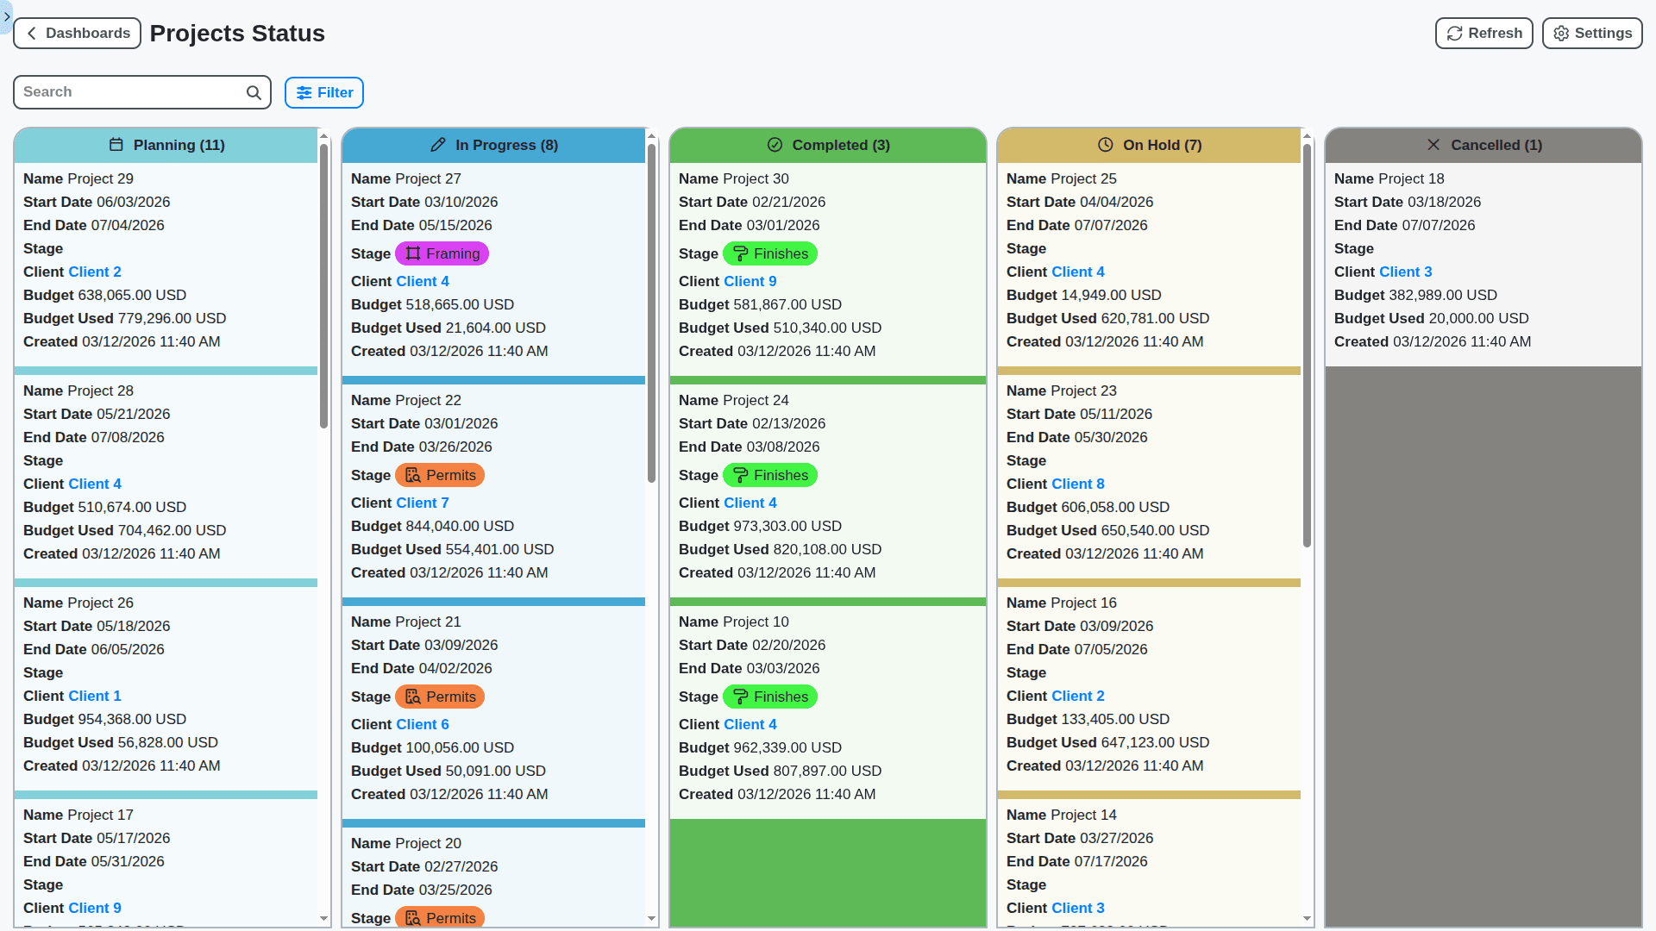Click the calendar icon on Planning column header
This screenshot has width=1656, height=931.
pos(117,145)
